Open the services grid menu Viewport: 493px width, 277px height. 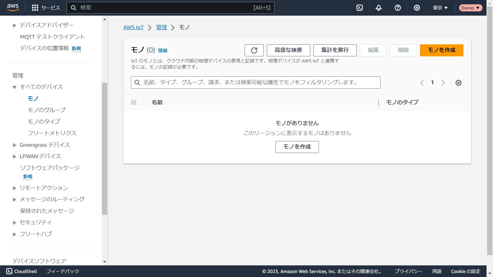[35, 8]
